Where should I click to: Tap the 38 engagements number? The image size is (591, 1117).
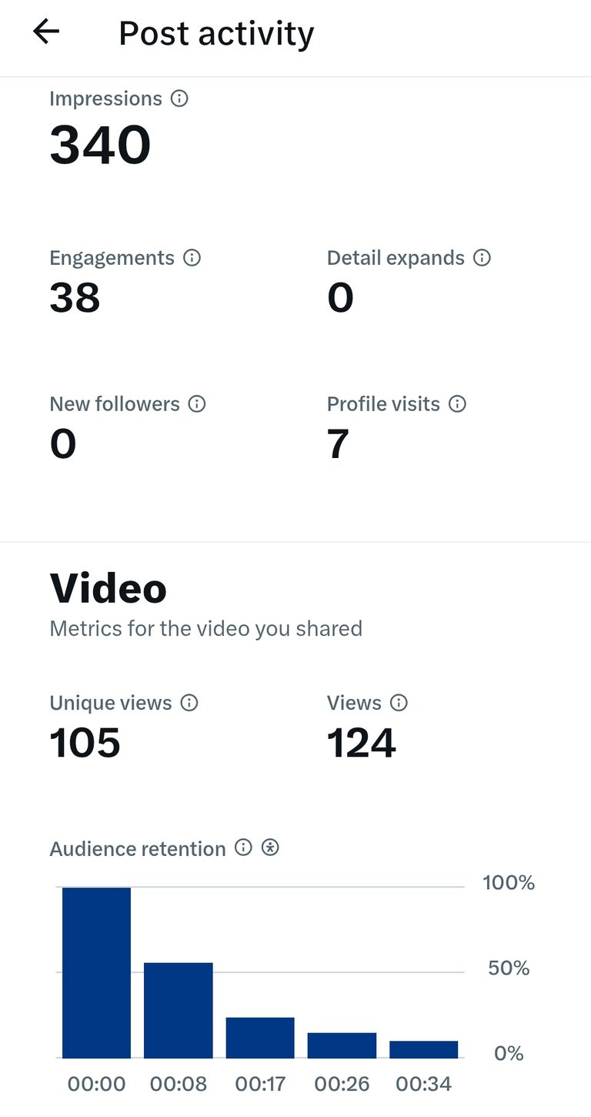[75, 297]
